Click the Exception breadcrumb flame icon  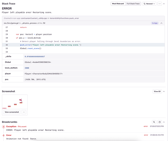pos(4,127)
